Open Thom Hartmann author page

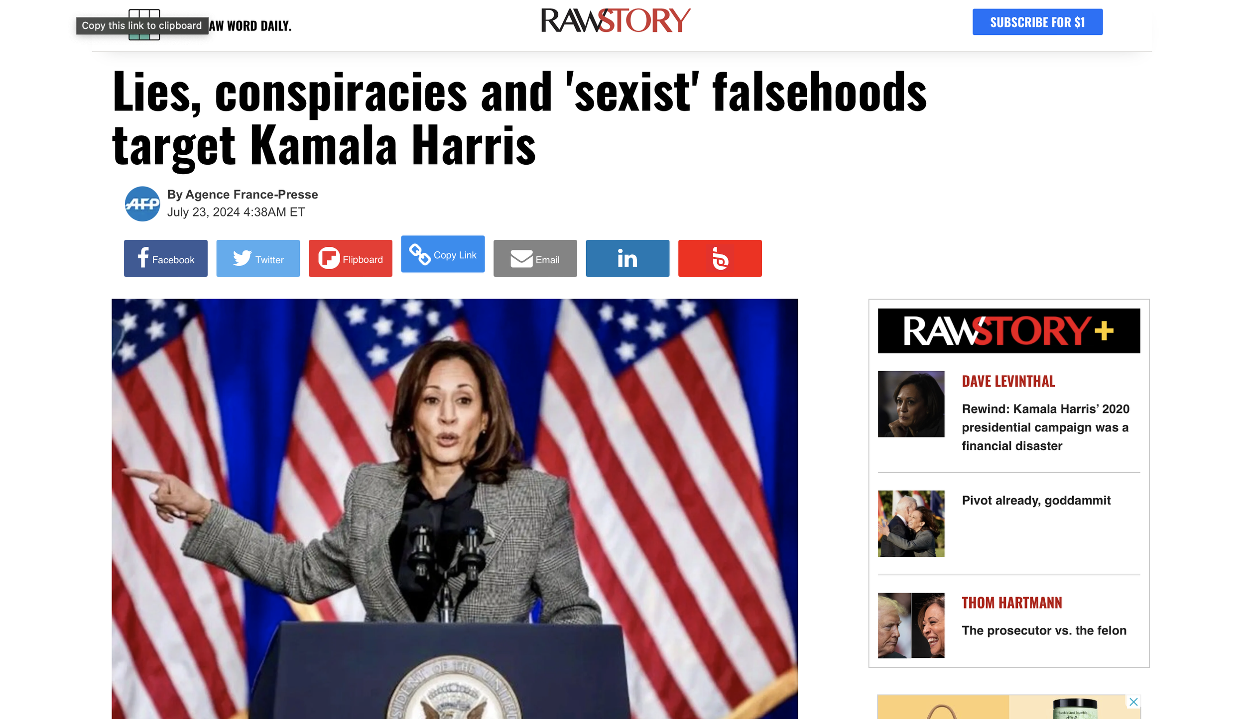(1011, 603)
